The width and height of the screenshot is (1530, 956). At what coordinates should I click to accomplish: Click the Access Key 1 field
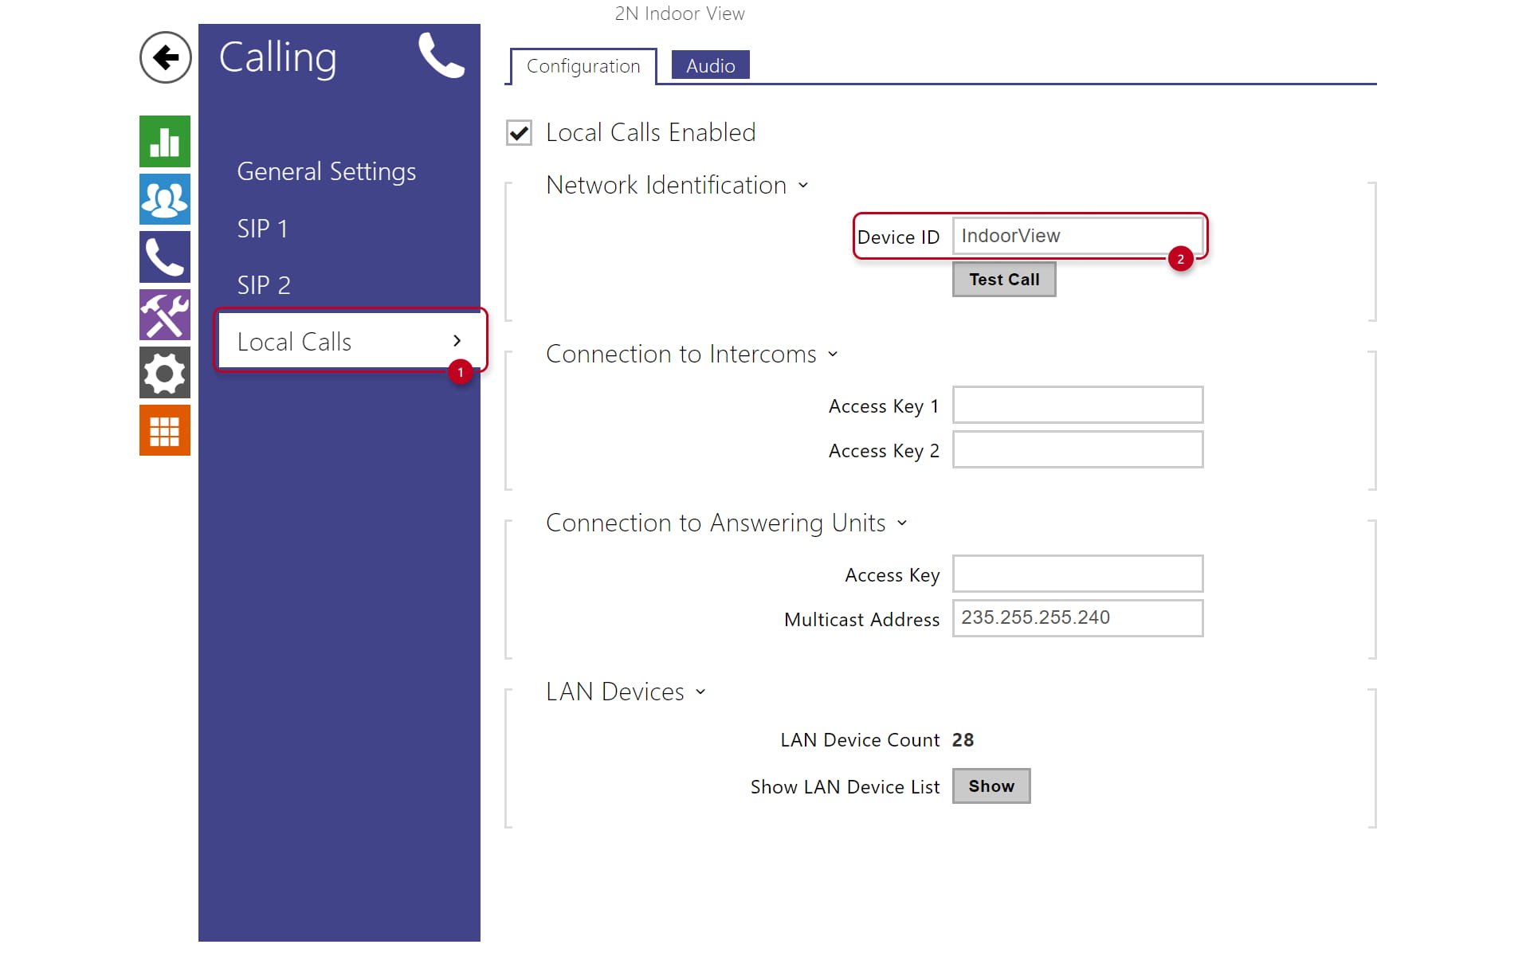click(x=1077, y=405)
